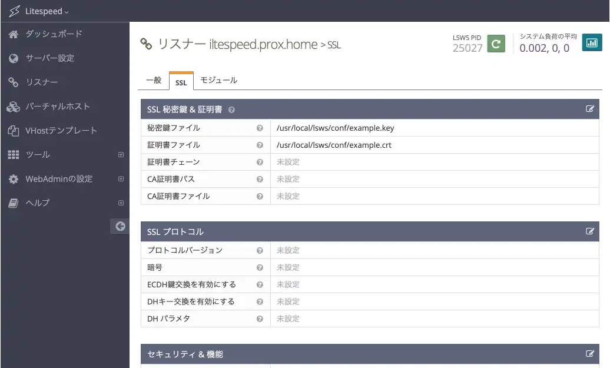Click the SSL プロトコル section title

coord(175,232)
